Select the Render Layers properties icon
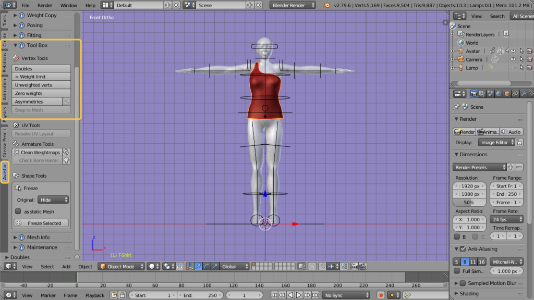This screenshot has width=534, height=300. (481, 94)
